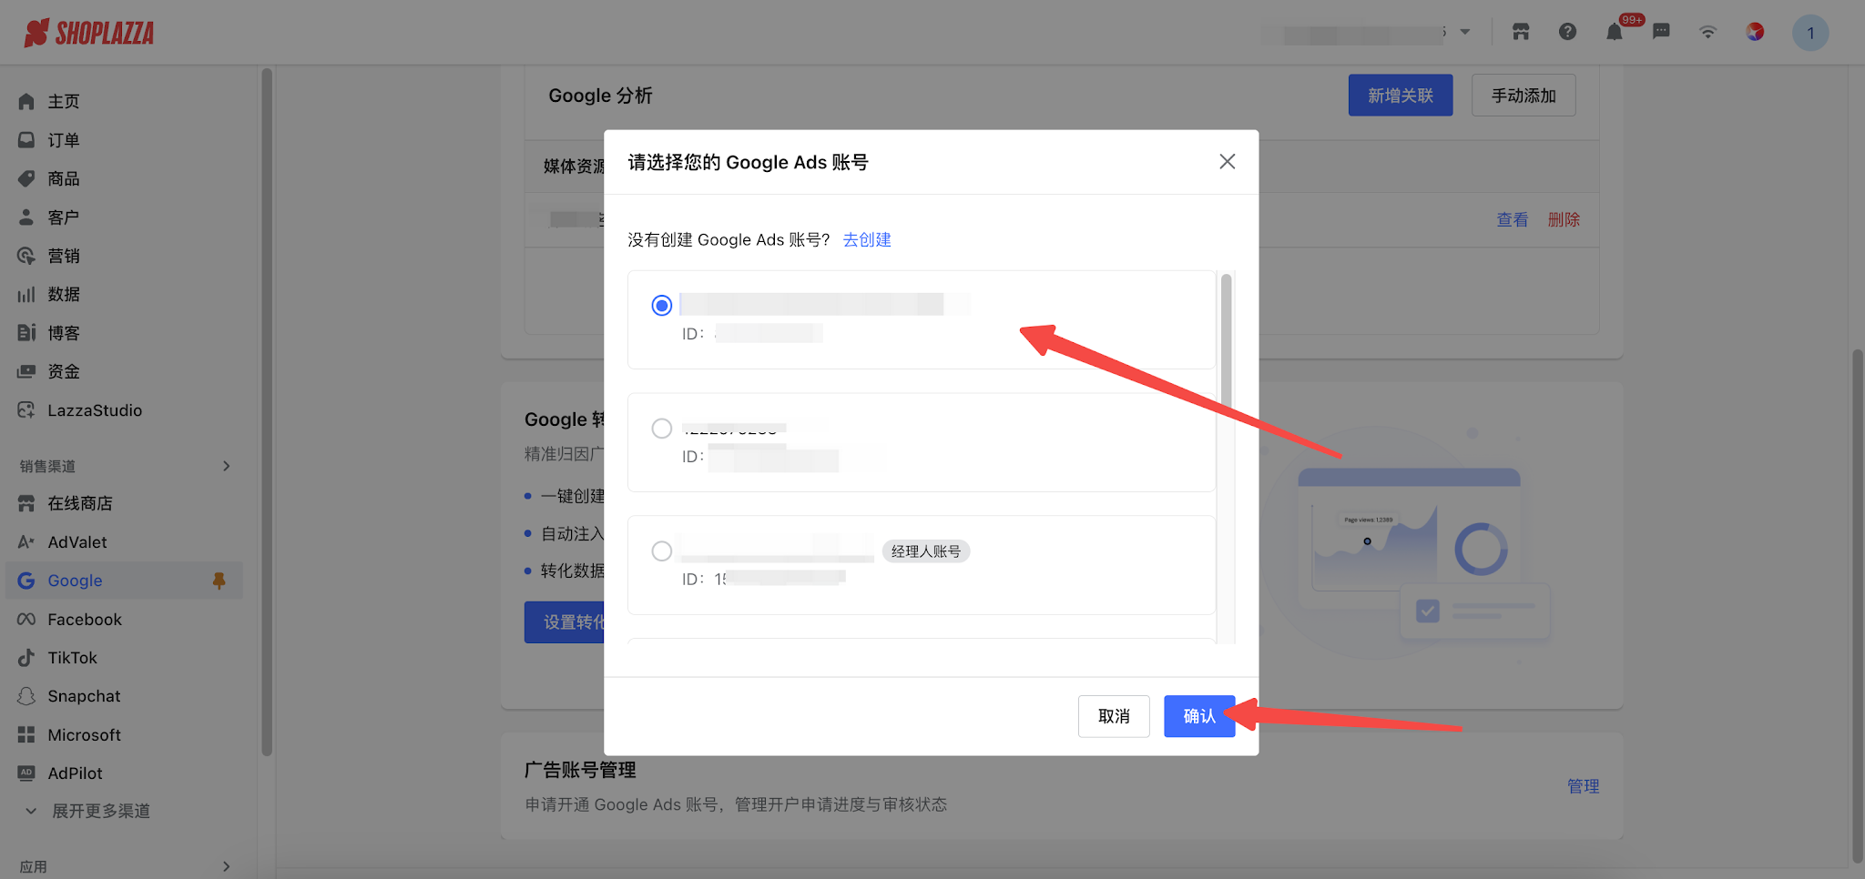
Task: Select the first Google Ads account radio
Action: point(662,306)
